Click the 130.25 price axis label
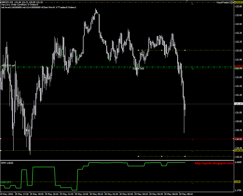Image resolution: width=243 pixels, height=196 pixels. (x=238, y=157)
